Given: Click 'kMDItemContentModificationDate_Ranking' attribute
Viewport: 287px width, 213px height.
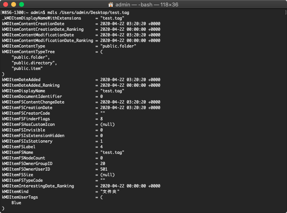Looking at the screenshot, I should [48, 40].
